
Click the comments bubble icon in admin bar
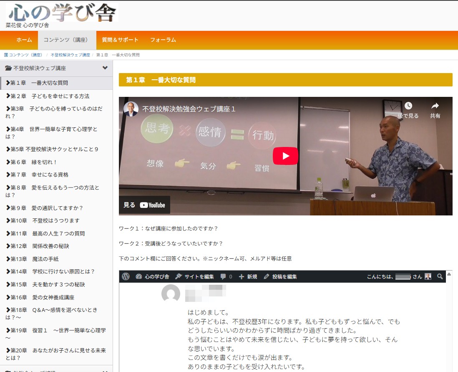(x=224, y=276)
